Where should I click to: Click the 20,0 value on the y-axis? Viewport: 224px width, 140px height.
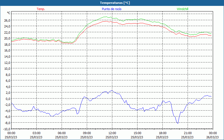[7, 38]
